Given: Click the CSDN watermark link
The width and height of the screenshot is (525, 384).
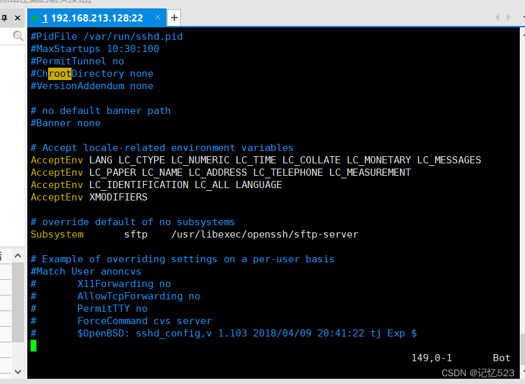Looking at the screenshot, I should click(x=478, y=373).
